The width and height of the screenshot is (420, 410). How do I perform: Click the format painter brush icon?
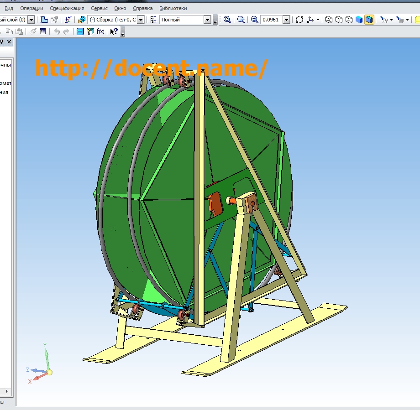(33, 31)
